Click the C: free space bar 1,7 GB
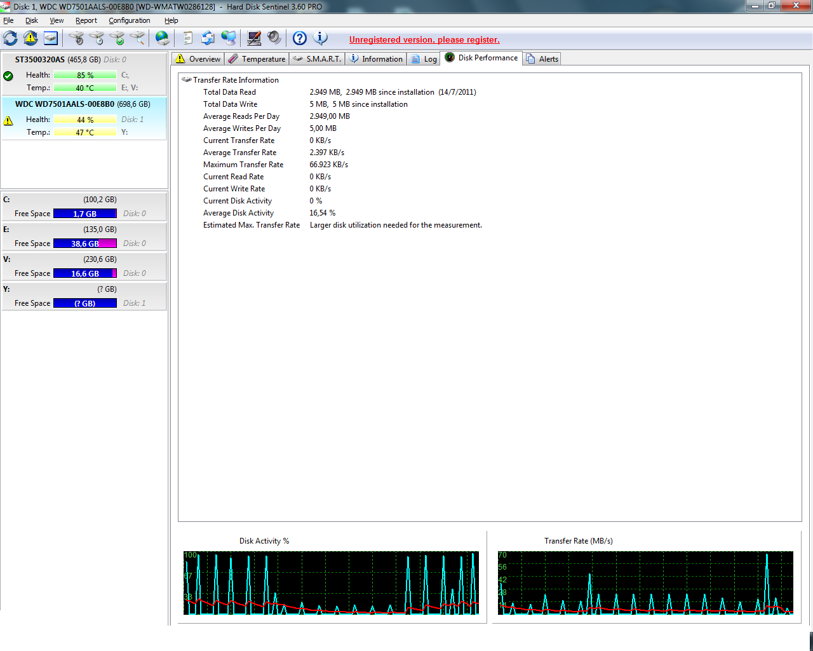This screenshot has width=813, height=651. tap(85, 214)
